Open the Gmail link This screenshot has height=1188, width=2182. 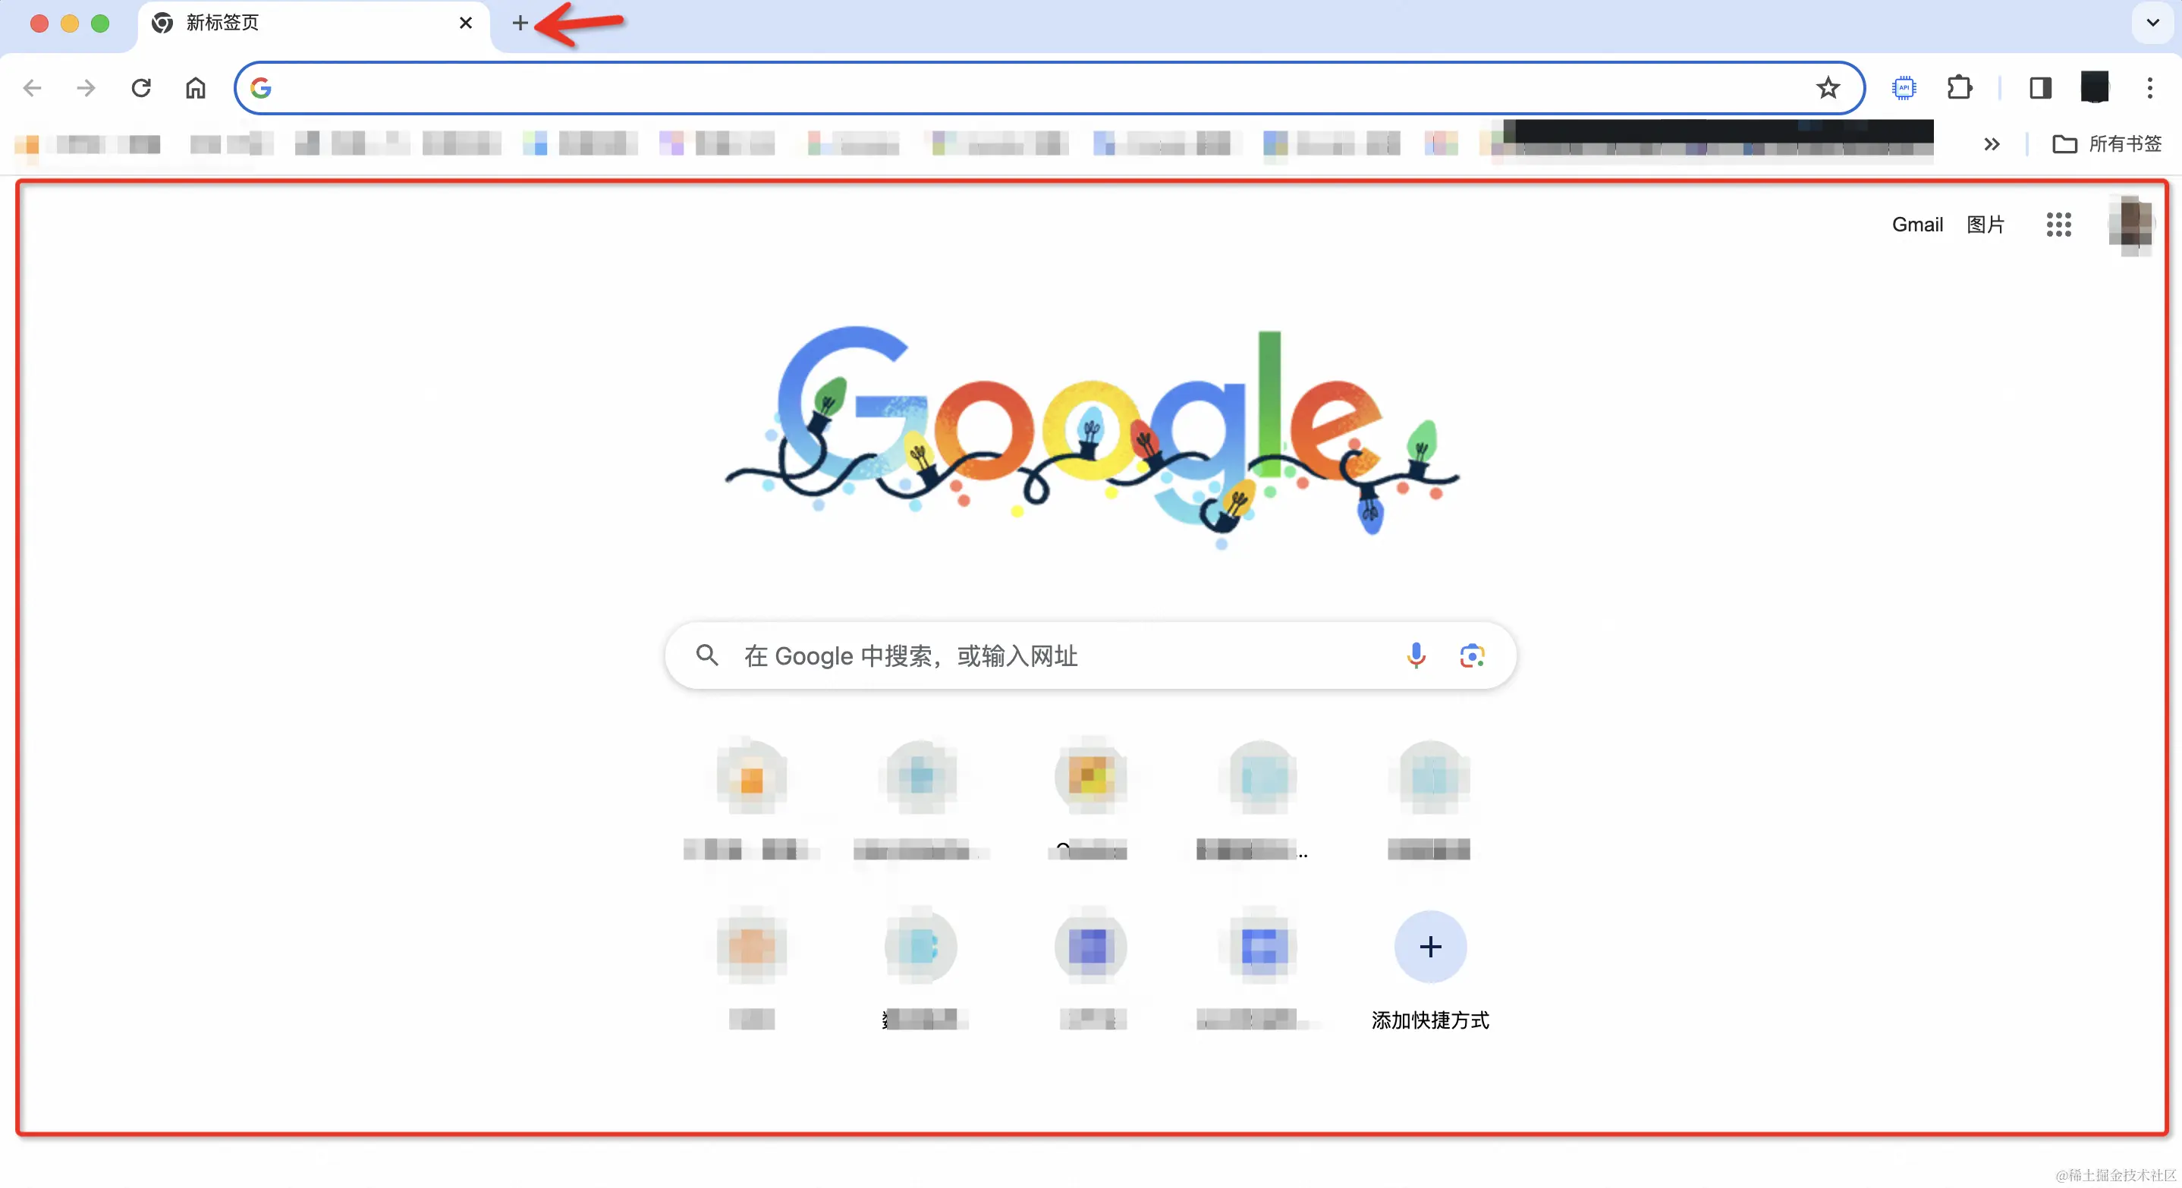(1917, 225)
